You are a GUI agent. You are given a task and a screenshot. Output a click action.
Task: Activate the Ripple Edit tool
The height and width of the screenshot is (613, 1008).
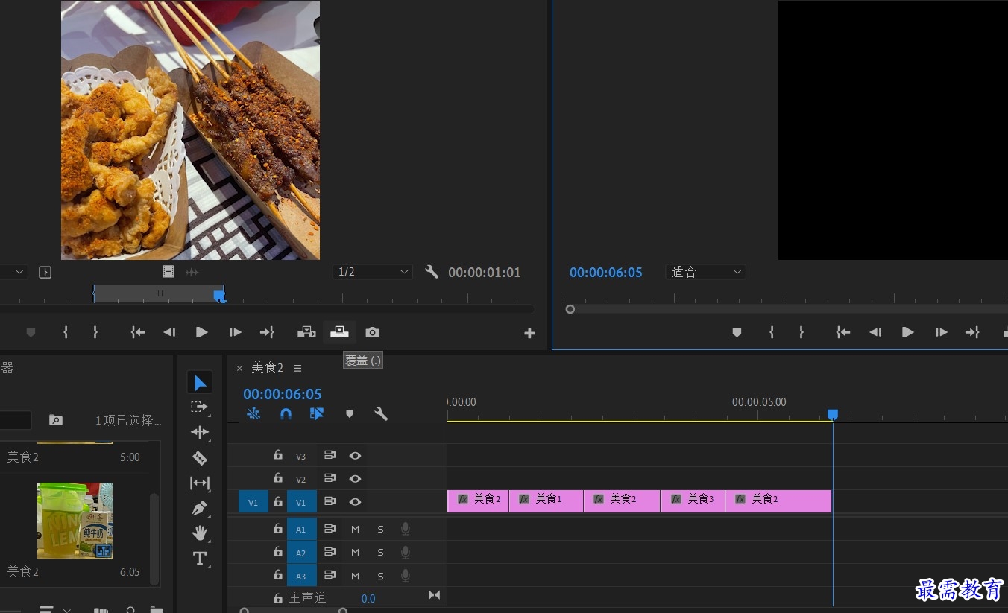[200, 433]
